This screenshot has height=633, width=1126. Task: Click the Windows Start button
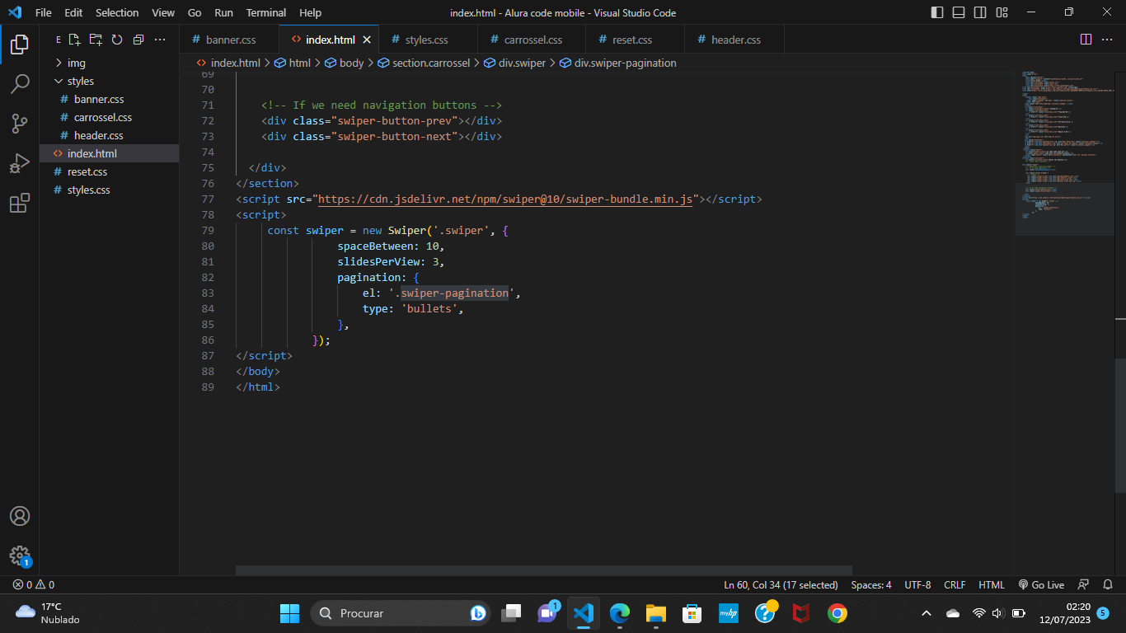tap(289, 613)
